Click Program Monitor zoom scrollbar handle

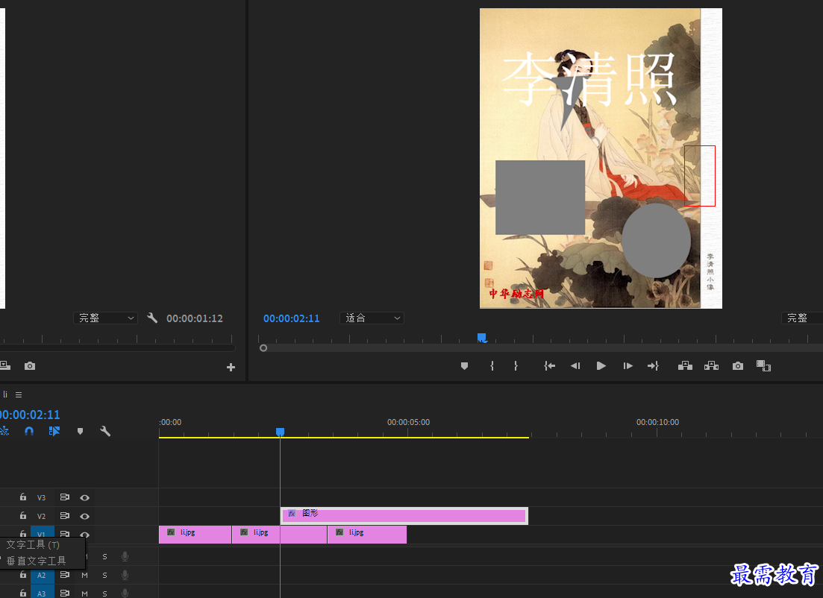[x=263, y=347]
